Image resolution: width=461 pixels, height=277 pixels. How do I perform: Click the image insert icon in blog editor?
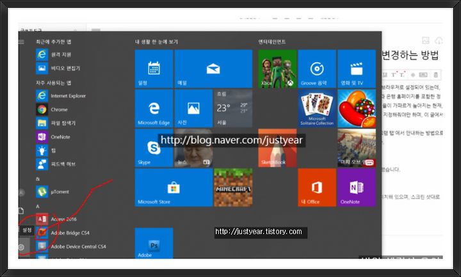(425, 40)
